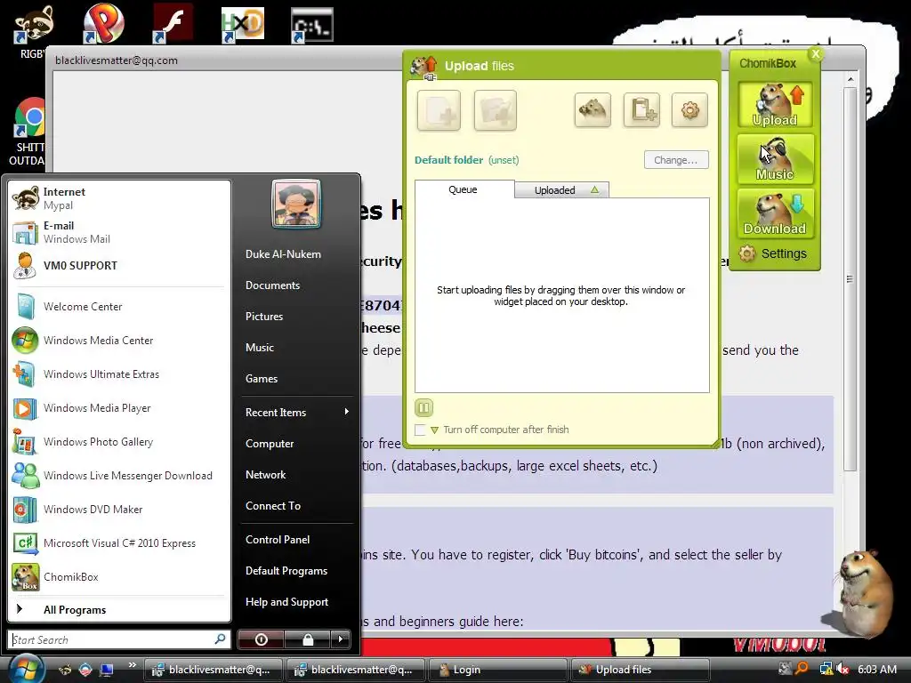Image resolution: width=911 pixels, height=683 pixels.
Task: Expand quick launch overflow chevron
Action: 132,665
